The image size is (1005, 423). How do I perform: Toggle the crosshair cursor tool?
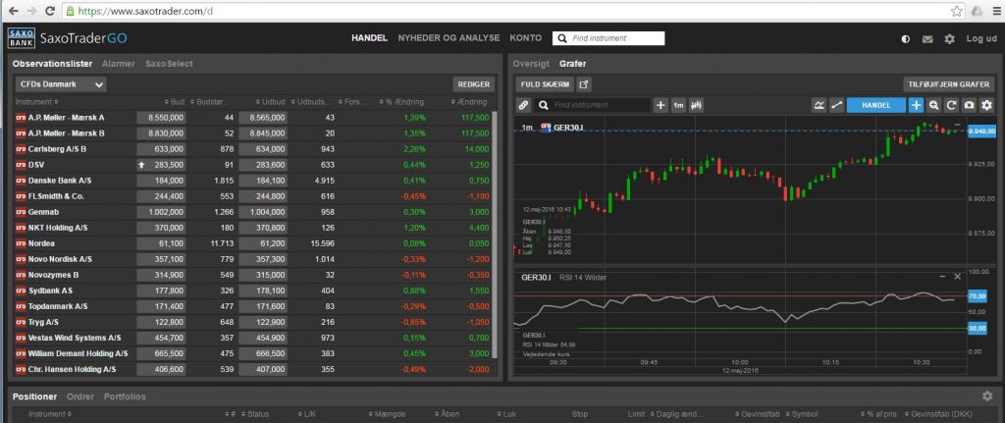coord(917,105)
